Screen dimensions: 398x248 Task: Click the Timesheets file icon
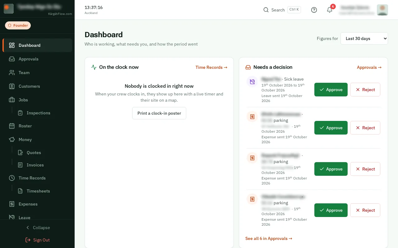click(x=20, y=191)
